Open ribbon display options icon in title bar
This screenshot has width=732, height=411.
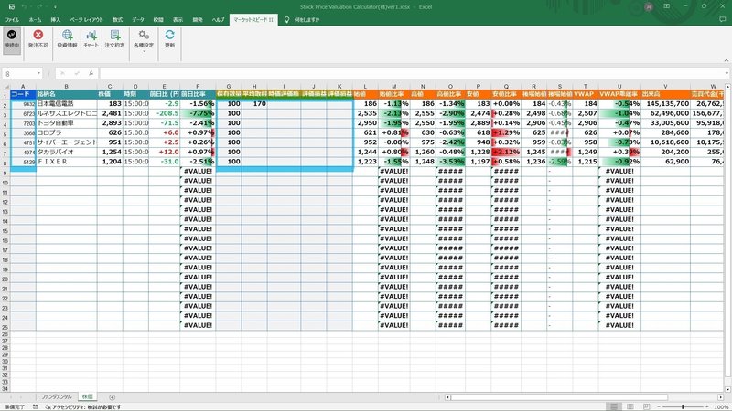(667, 6)
